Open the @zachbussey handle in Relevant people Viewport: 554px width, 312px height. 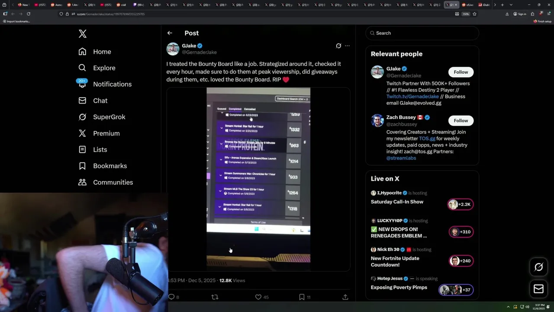click(x=402, y=124)
